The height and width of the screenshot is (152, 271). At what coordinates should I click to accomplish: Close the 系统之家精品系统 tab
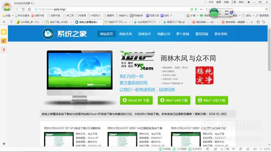101,22
